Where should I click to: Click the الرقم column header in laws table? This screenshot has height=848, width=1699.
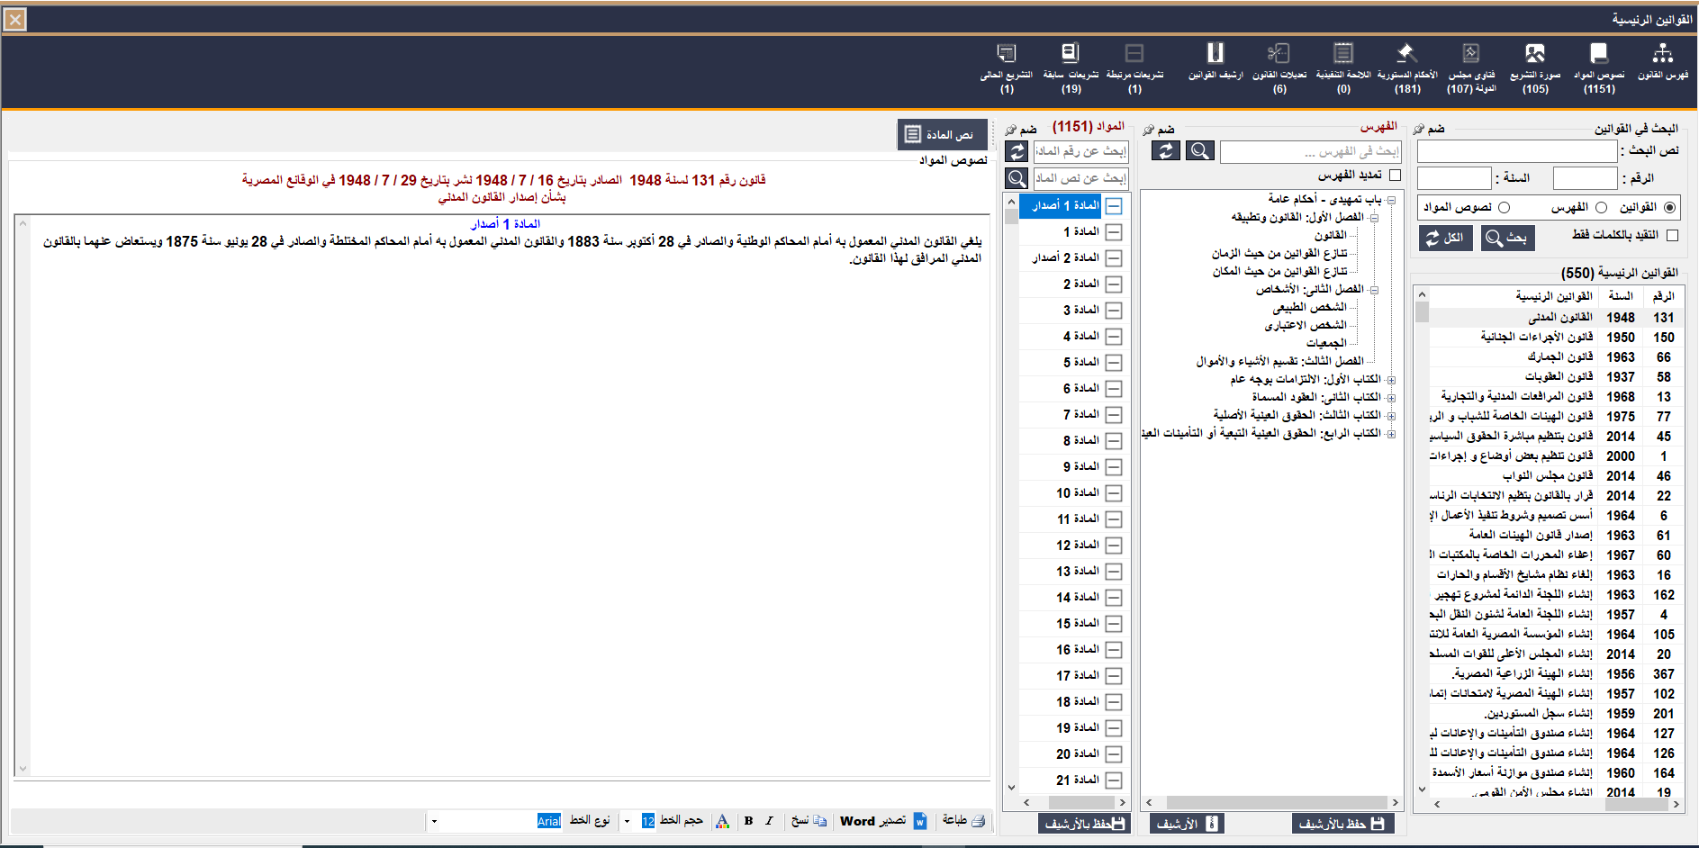pos(1663,296)
